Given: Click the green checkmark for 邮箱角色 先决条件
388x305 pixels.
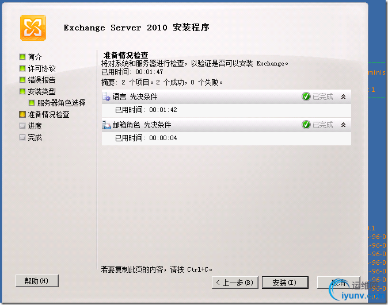Looking at the screenshot, I should click(306, 125).
